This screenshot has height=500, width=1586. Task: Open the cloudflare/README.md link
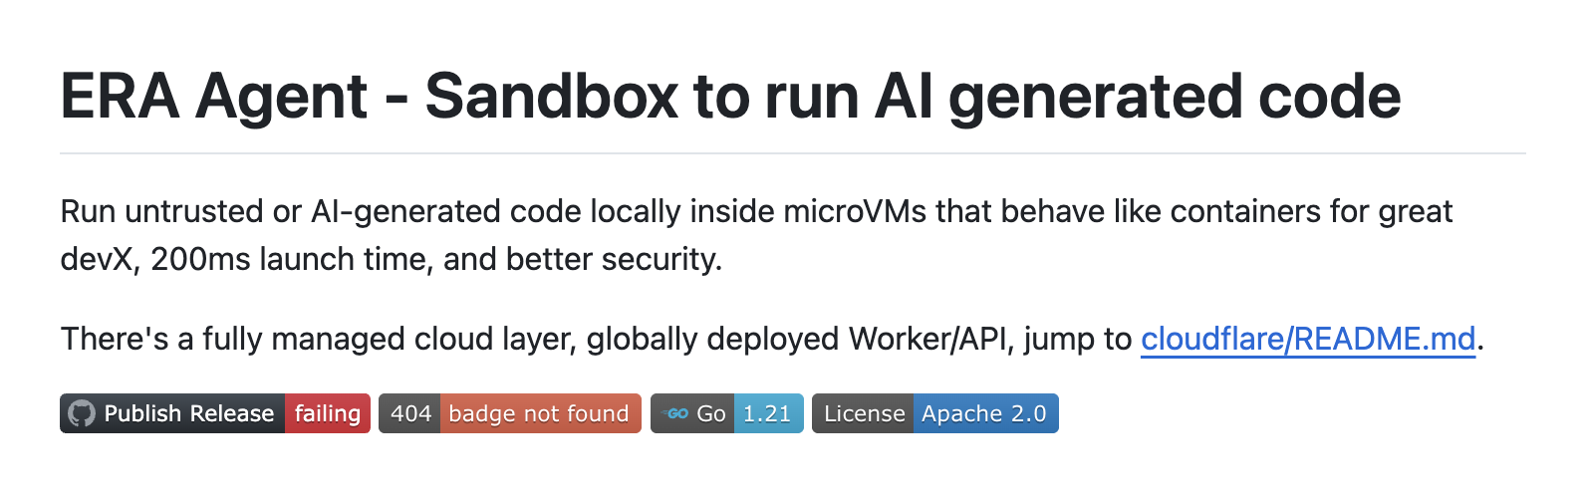tap(1307, 340)
